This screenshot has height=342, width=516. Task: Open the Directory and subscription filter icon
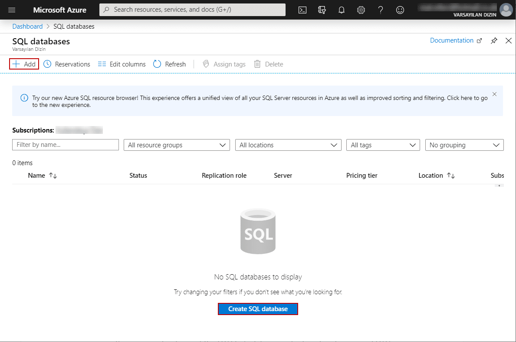pos(322,10)
